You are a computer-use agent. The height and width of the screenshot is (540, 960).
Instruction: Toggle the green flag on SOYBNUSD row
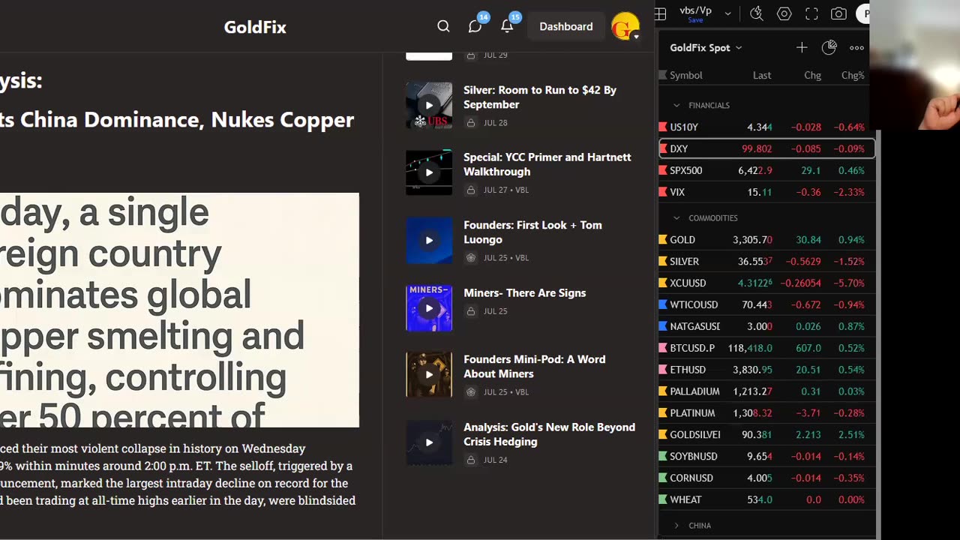click(x=663, y=457)
